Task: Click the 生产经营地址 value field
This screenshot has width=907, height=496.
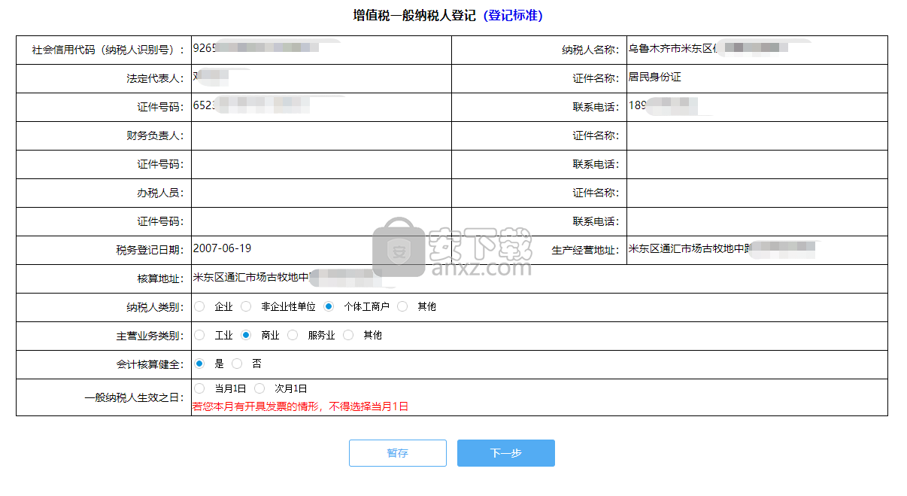Action: [x=757, y=251]
